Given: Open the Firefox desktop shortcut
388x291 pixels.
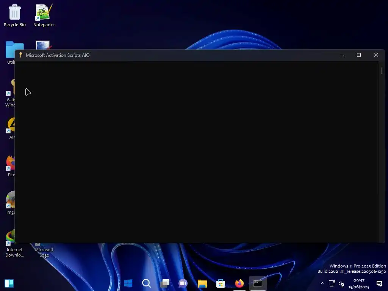Looking at the screenshot, I should click(10, 166).
